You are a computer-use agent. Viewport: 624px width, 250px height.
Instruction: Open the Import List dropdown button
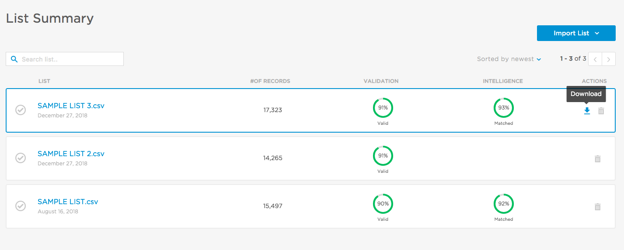coord(576,33)
